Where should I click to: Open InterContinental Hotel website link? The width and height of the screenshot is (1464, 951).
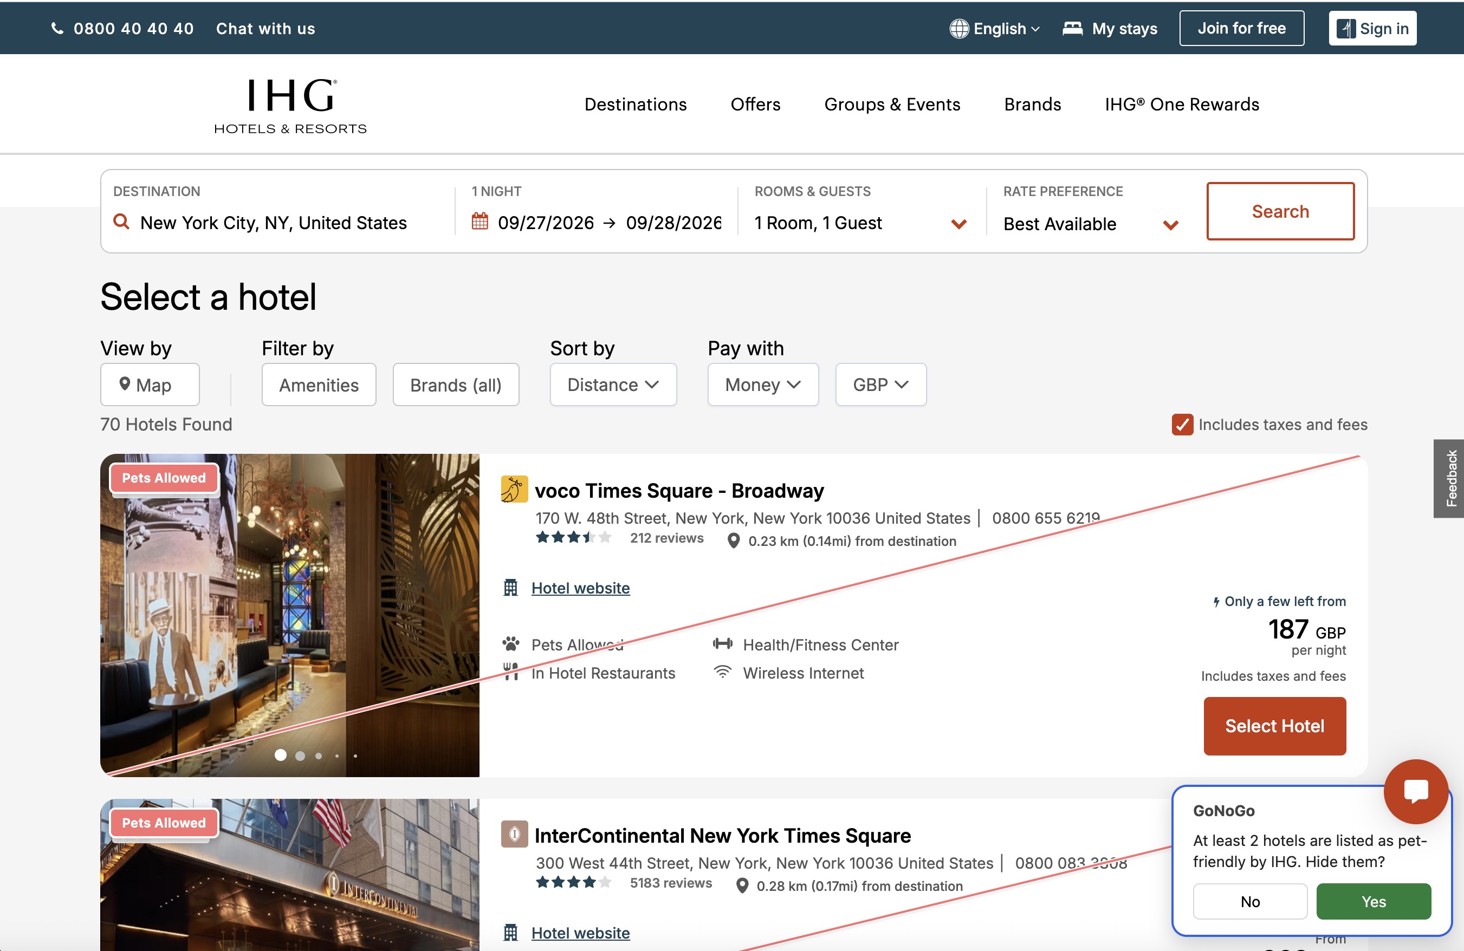pyautogui.click(x=580, y=933)
